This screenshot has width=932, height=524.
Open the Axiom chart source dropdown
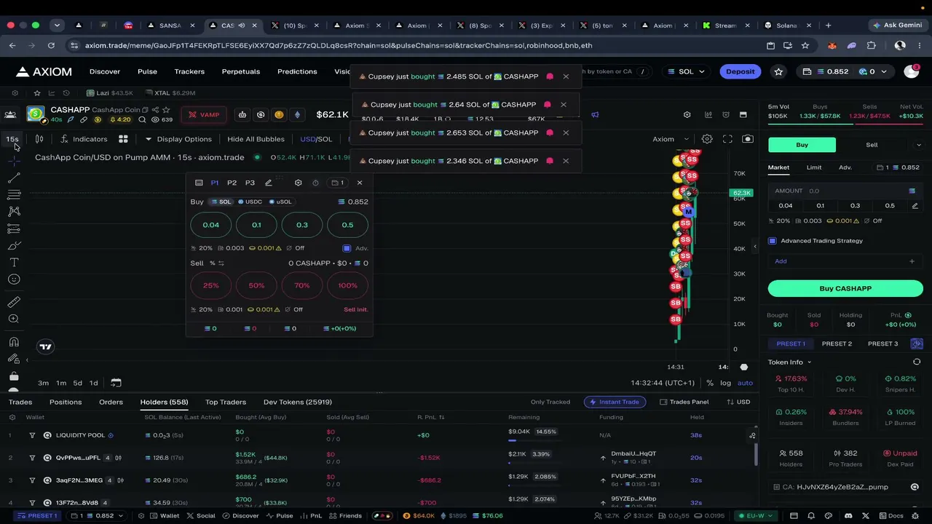pyautogui.click(x=671, y=139)
